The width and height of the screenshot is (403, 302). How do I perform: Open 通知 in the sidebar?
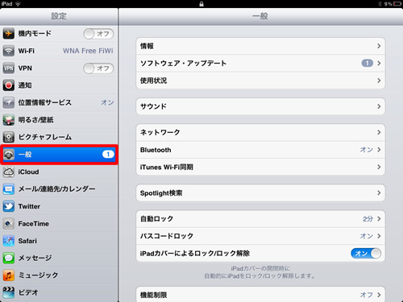point(59,85)
